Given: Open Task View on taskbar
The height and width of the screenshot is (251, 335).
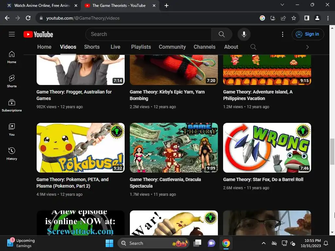Looking at the screenshot, I should tap(197, 243).
